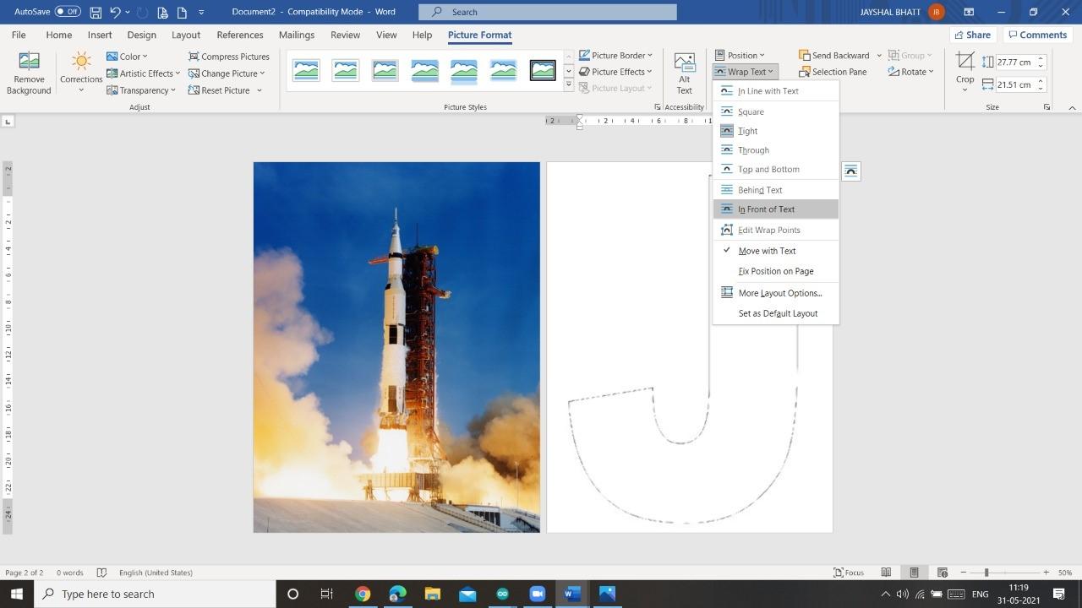Open the File tab
This screenshot has height=608, width=1082.
pos(19,35)
